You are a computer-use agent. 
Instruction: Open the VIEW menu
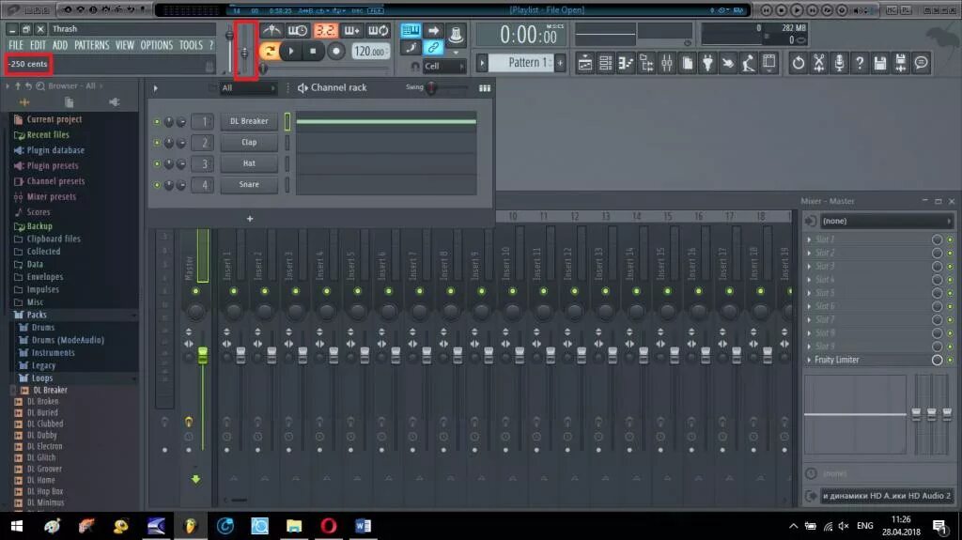click(x=125, y=45)
